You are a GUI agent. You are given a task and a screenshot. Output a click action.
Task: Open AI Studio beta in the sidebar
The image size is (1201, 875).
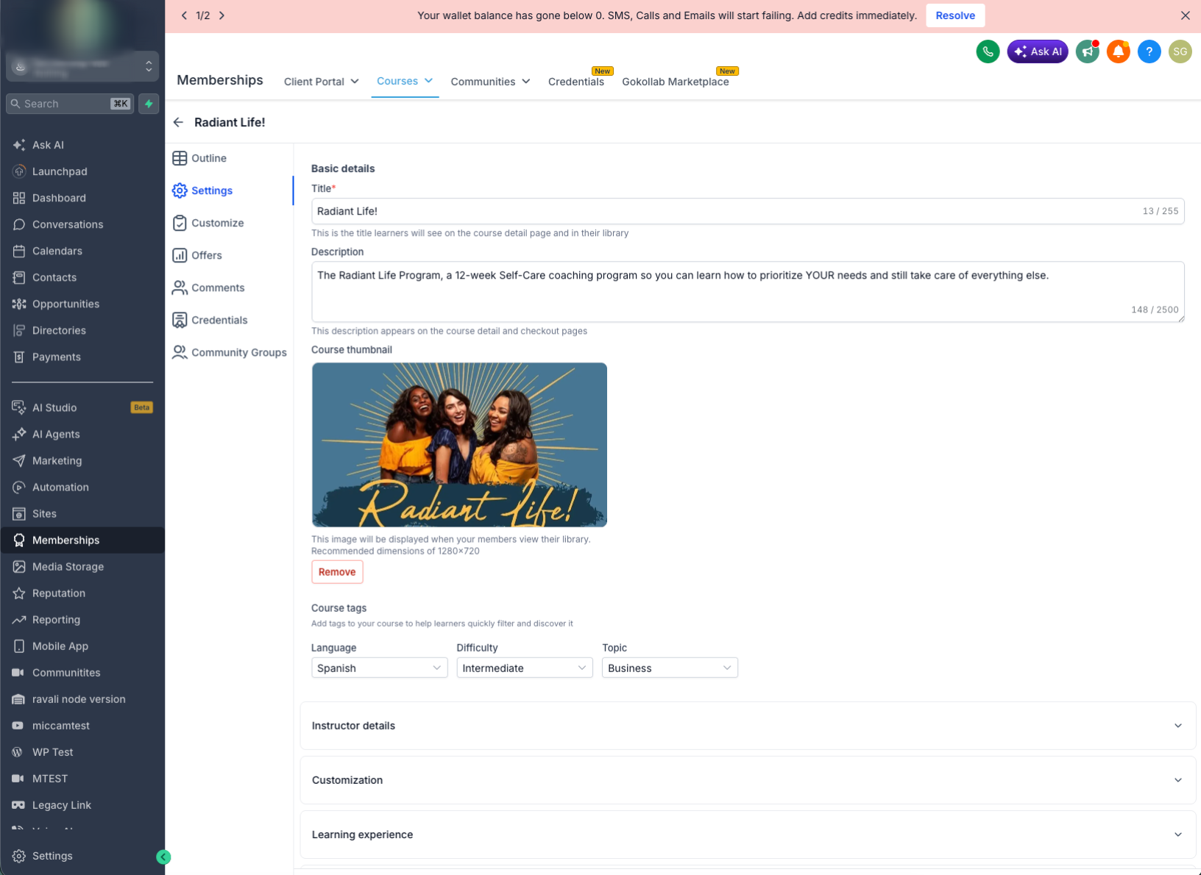pyautogui.click(x=82, y=407)
